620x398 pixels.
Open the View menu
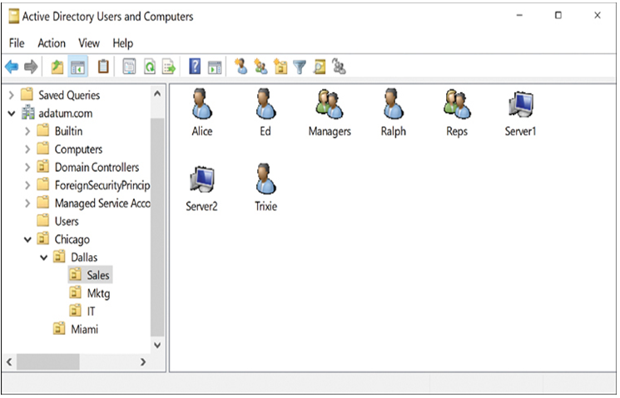tap(88, 43)
